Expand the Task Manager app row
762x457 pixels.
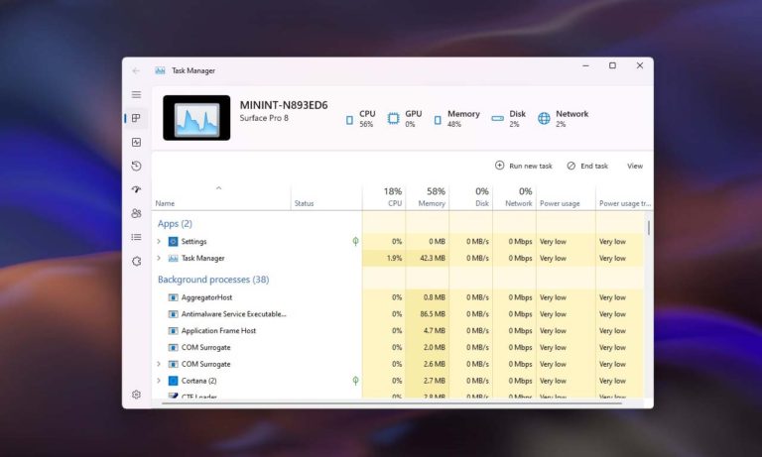(x=159, y=259)
